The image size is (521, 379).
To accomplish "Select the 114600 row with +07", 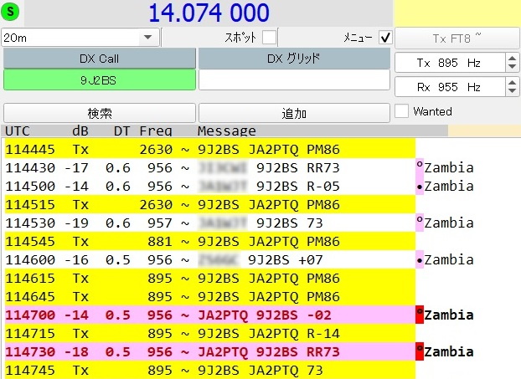I will coord(210,259).
